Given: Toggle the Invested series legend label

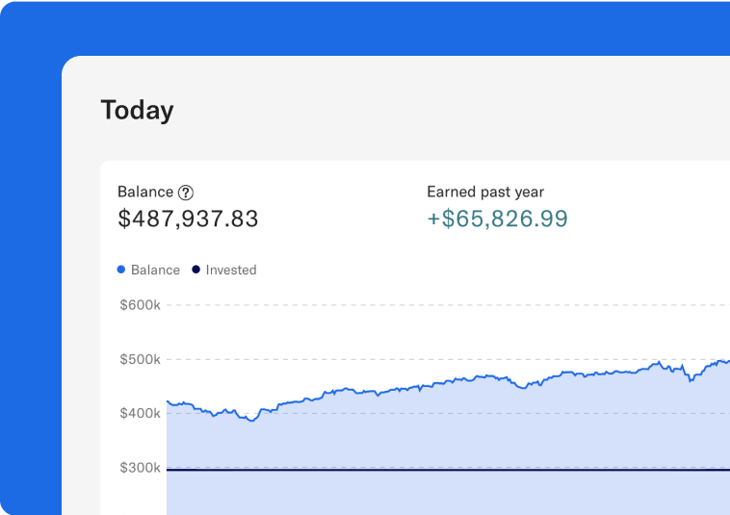Looking at the screenshot, I should [231, 270].
